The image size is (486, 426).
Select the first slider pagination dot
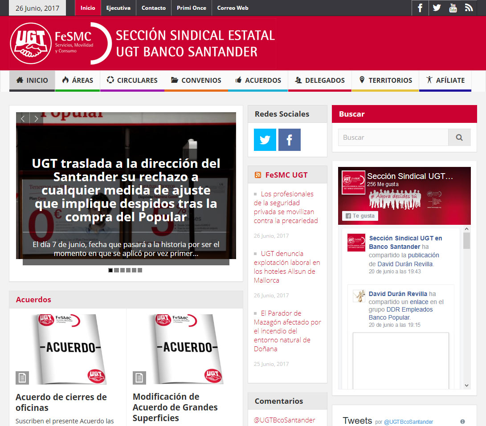click(x=110, y=270)
